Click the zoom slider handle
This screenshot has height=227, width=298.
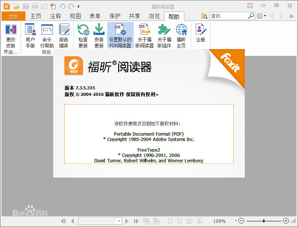pyautogui.click(x=264, y=221)
